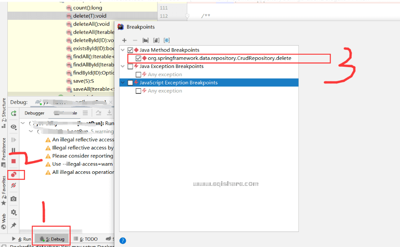This screenshot has width=400, height=247.
Task: Open debugger settings gear icon
Action: [x=14, y=212]
